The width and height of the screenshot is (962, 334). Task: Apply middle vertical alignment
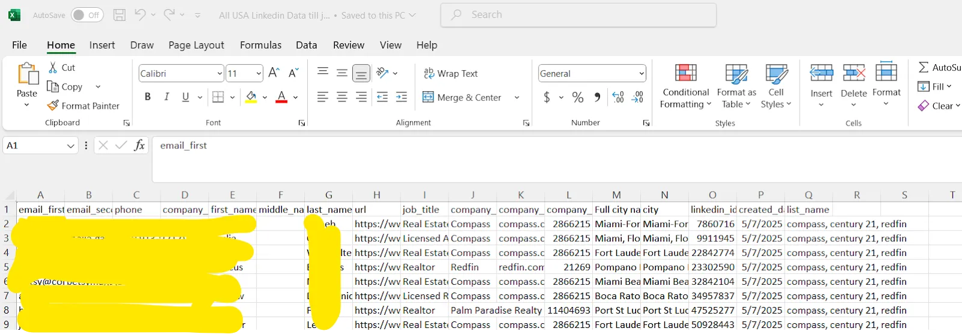click(342, 73)
